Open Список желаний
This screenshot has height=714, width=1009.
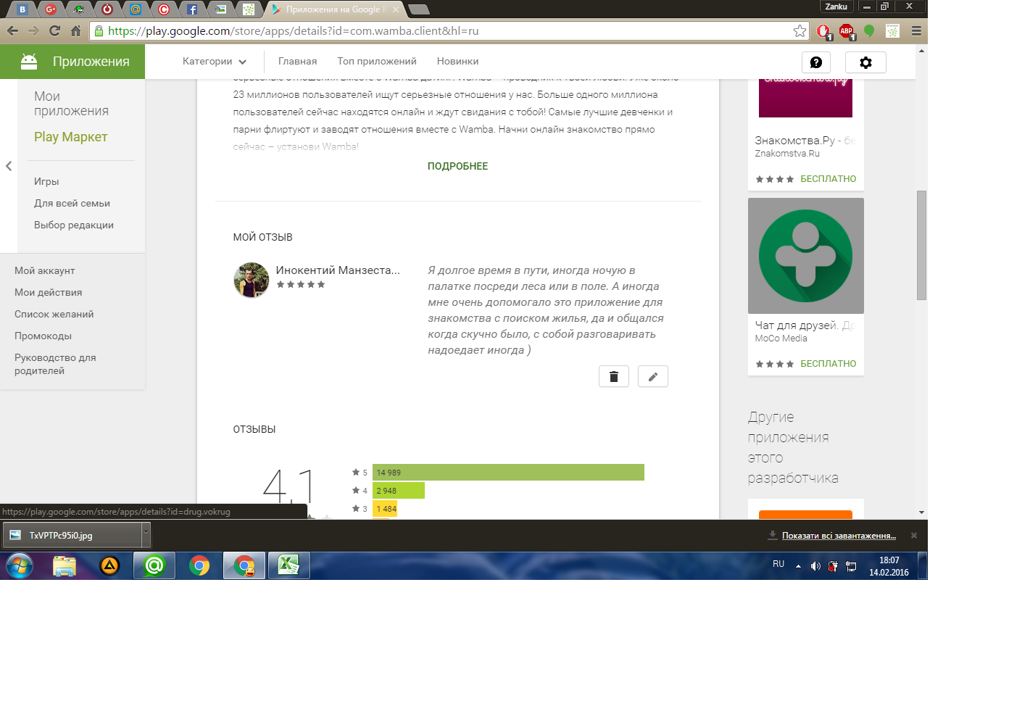coord(54,315)
